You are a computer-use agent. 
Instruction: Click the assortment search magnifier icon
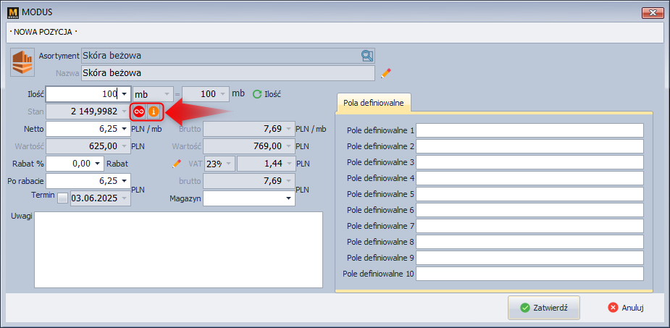pos(367,55)
